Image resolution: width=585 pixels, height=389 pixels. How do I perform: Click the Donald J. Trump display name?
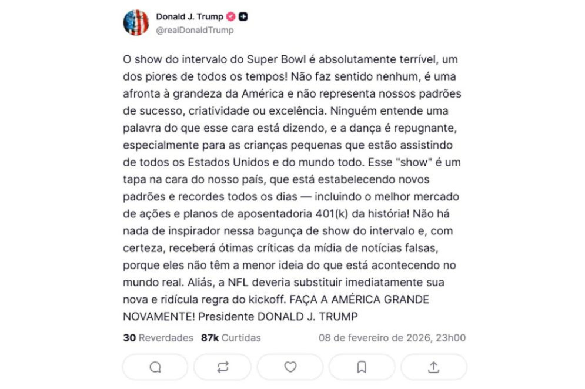[x=188, y=17]
